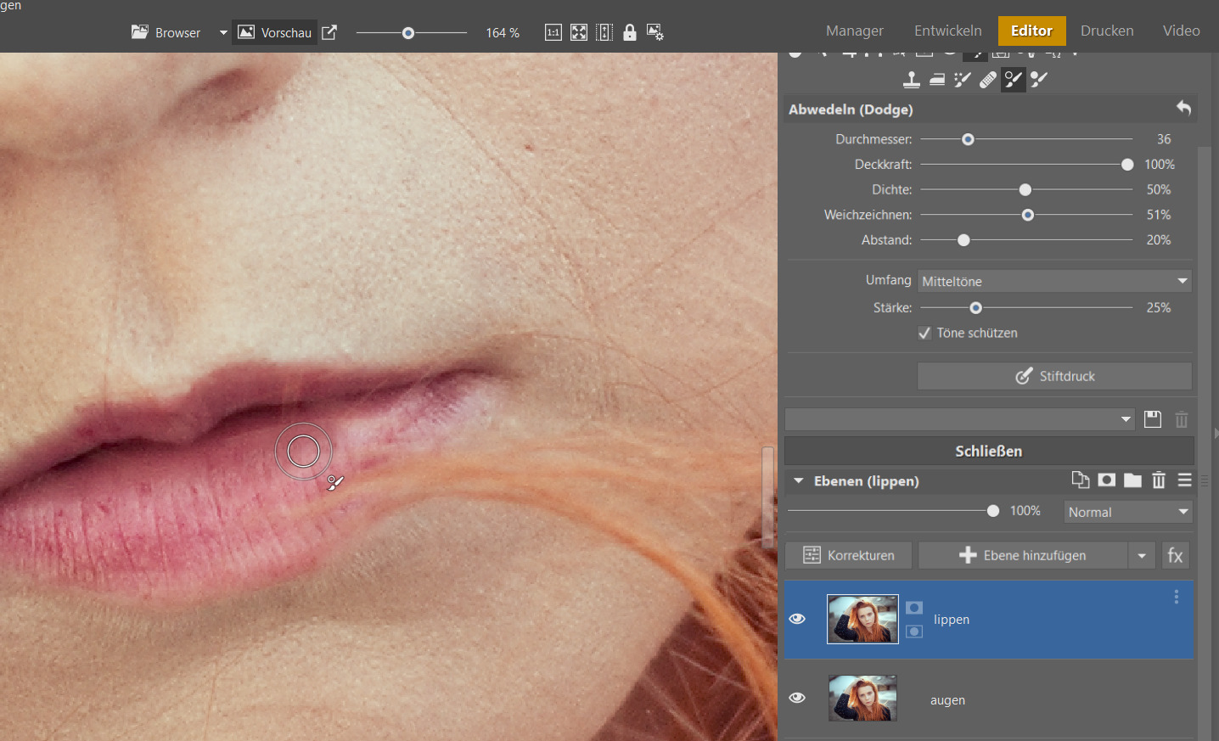The image size is (1219, 741).
Task: Click Ebene hinzufügen button
Action: click(1023, 555)
